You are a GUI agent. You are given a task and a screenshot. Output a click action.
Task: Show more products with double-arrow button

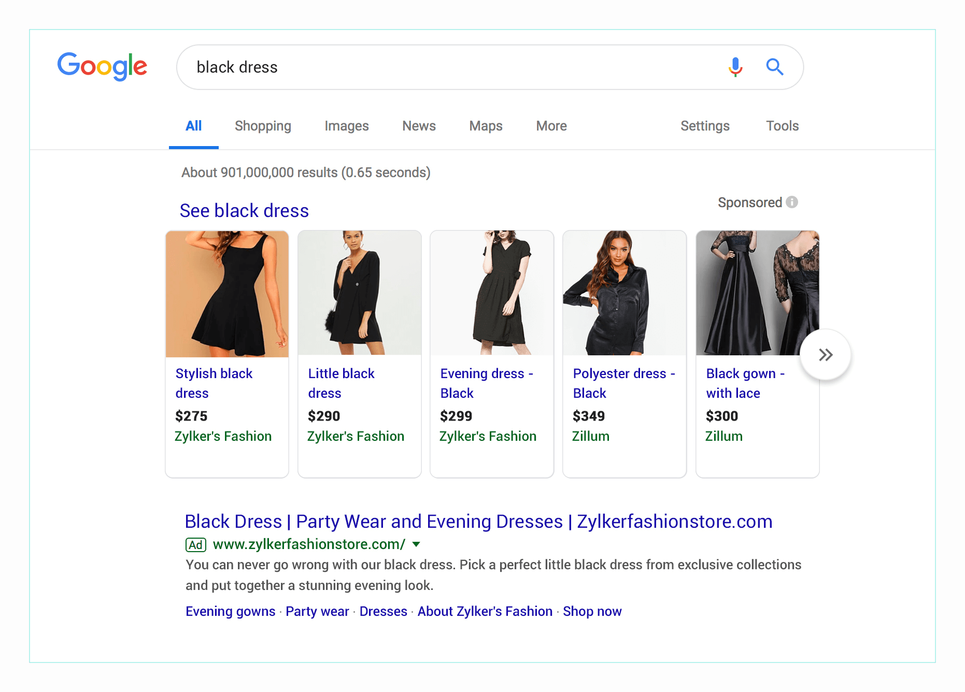click(825, 355)
